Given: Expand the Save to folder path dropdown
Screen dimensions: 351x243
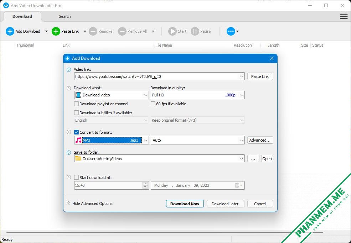Looking at the screenshot, I should pyautogui.click(x=241, y=158).
